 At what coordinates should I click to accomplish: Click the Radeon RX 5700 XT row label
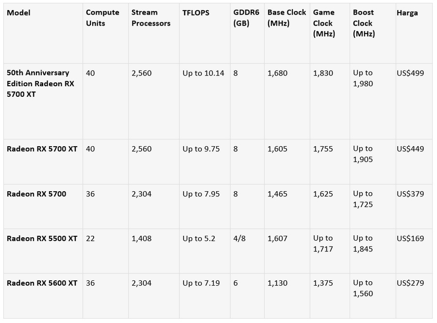click(42, 149)
